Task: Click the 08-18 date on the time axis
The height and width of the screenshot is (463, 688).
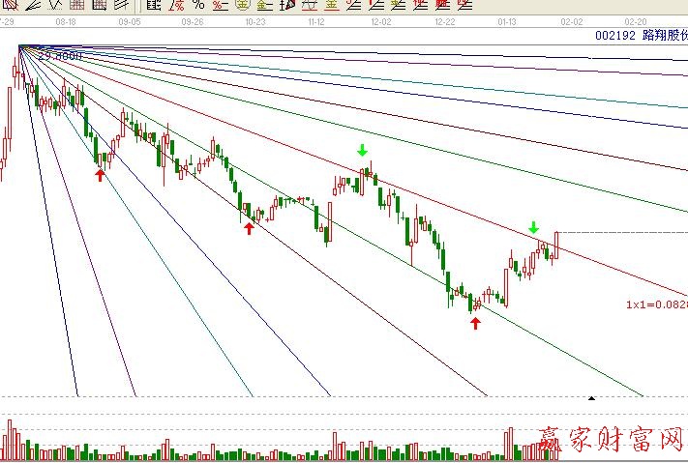Action: (66, 20)
